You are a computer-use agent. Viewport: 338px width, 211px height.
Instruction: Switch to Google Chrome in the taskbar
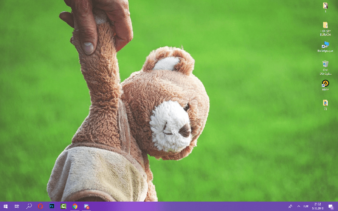pos(75,206)
